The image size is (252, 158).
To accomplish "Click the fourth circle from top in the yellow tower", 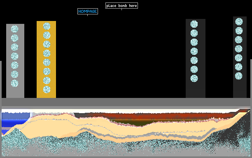I will (x=47, y=53).
